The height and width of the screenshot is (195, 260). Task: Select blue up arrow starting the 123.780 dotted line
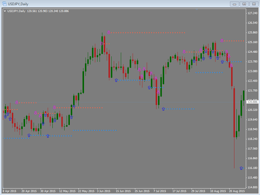pyautogui.click(x=222, y=62)
